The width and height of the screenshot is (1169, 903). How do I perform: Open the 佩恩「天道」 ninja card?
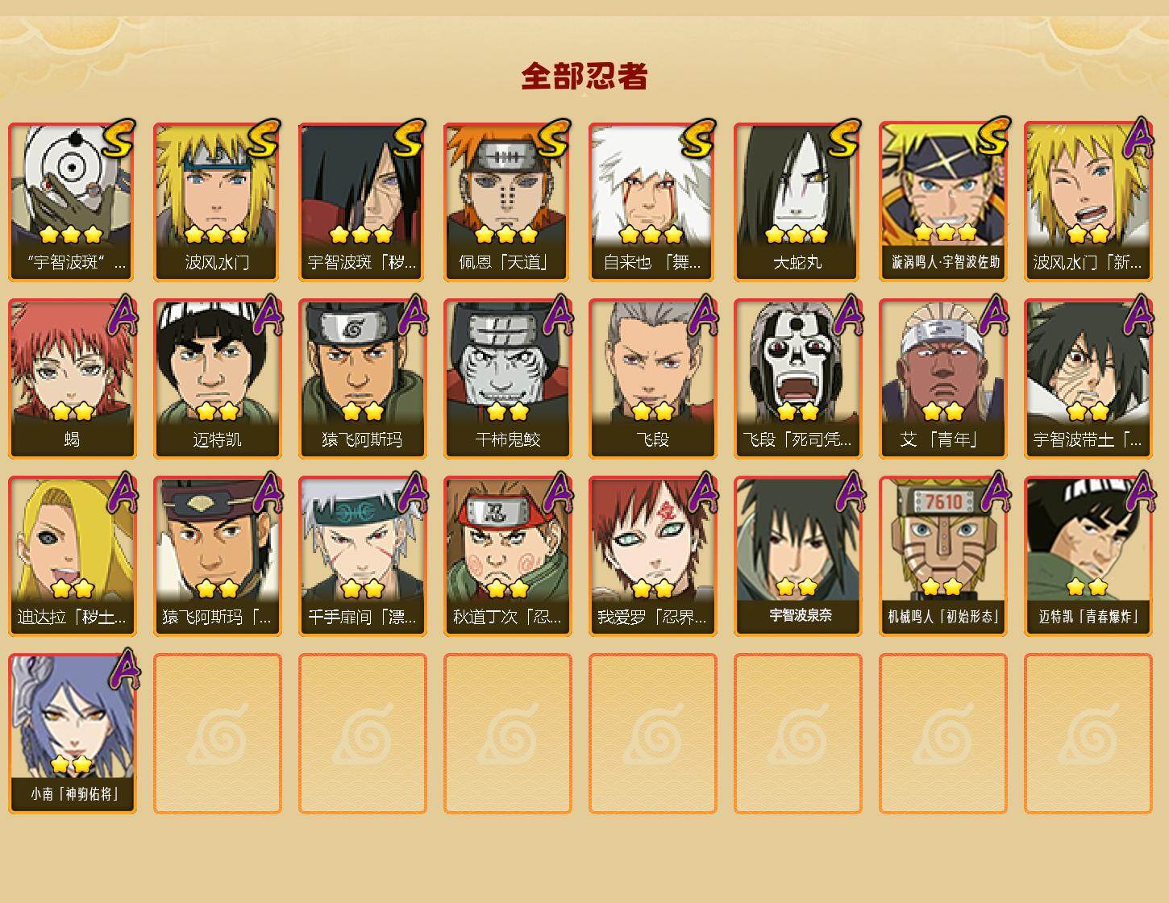coord(507,202)
